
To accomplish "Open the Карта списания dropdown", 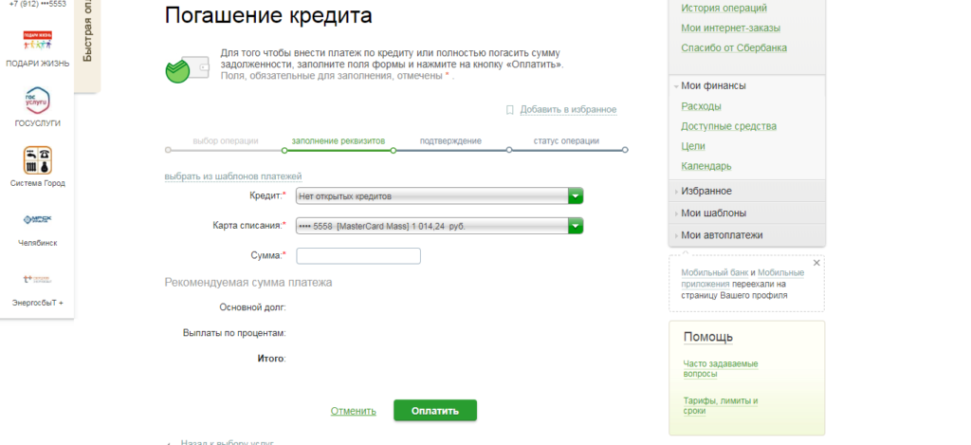I will pos(575,226).
